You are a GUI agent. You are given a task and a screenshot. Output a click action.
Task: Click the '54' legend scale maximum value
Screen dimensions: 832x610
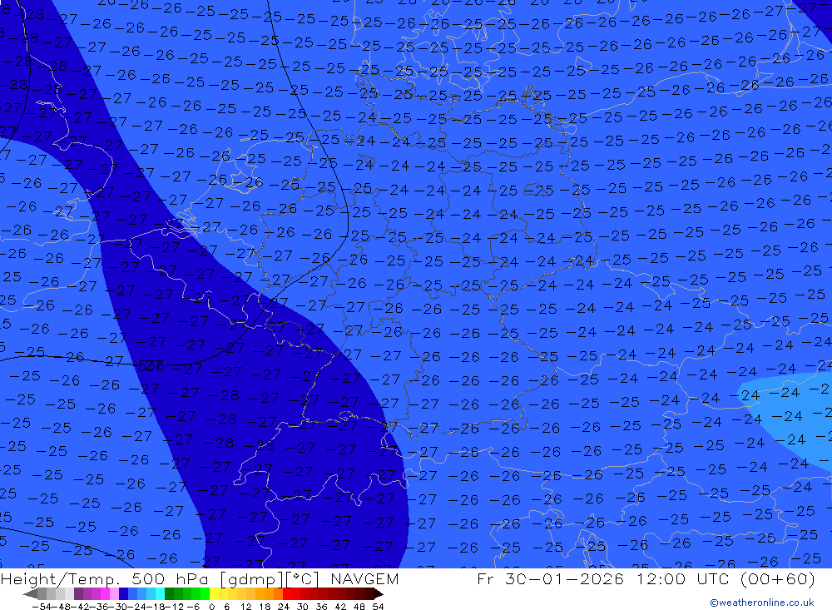pyautogui.click(x=378, y=607)
